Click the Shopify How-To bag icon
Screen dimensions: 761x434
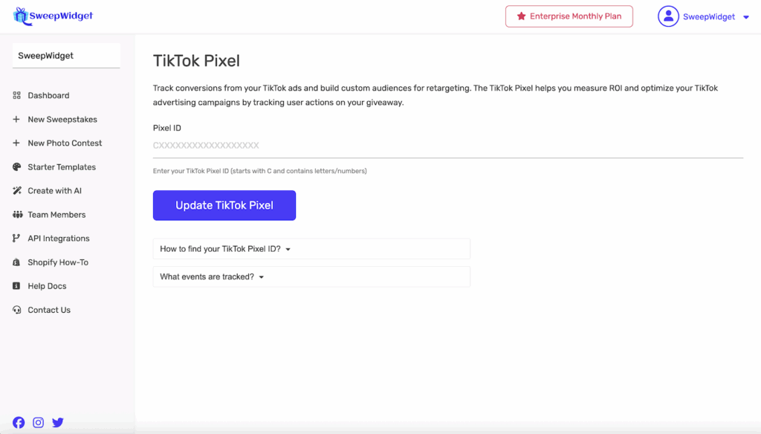[16, 262]
